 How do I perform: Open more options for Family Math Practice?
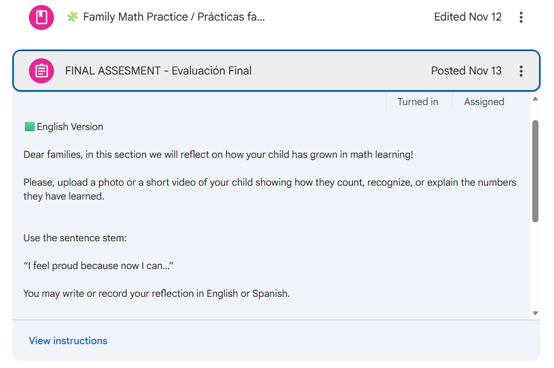click(521, 17)
